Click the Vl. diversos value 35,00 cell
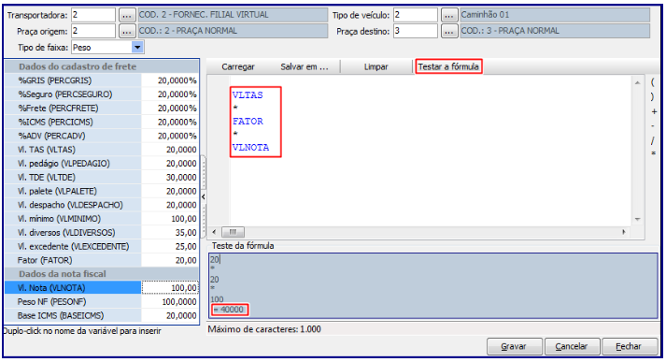Viewport: 666px width, 362px height. click(170, 232)
